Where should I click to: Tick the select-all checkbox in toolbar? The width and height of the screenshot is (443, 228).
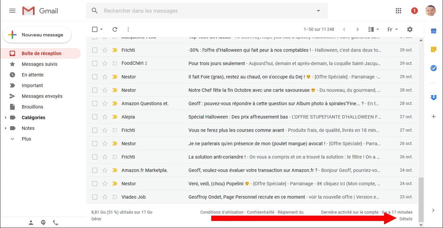coord(95,29)
